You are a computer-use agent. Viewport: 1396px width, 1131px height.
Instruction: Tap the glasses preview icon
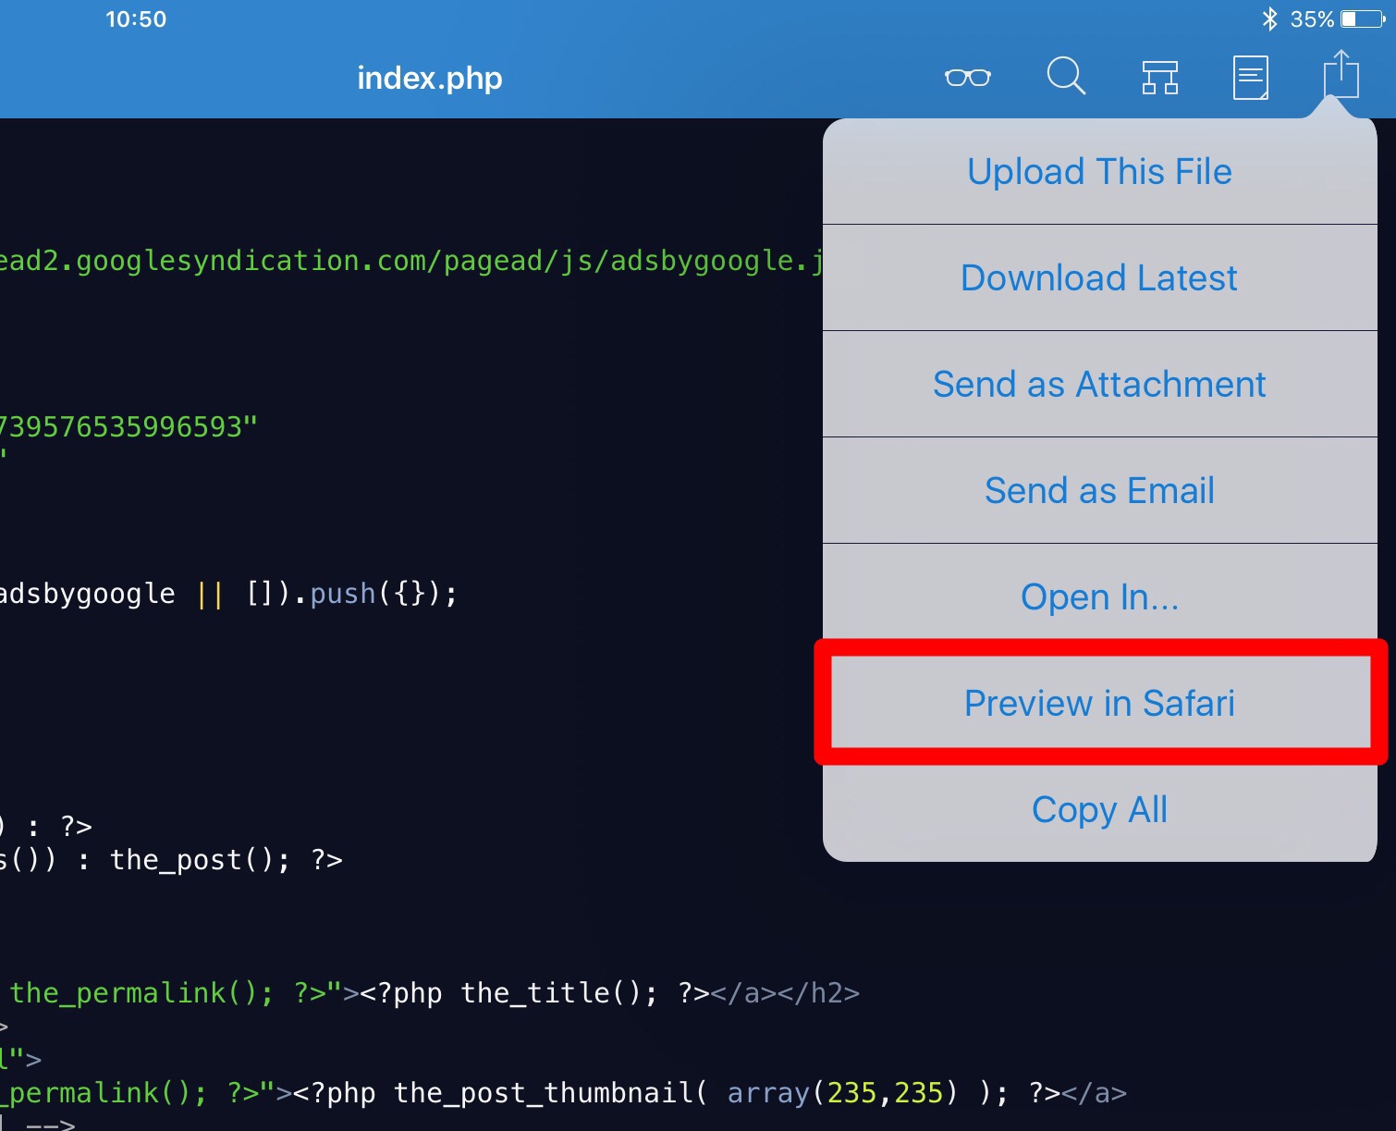click(x=967, y=78)
